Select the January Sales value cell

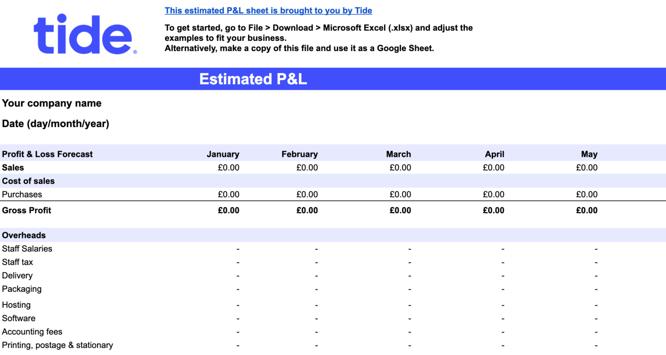coord(229,168)
